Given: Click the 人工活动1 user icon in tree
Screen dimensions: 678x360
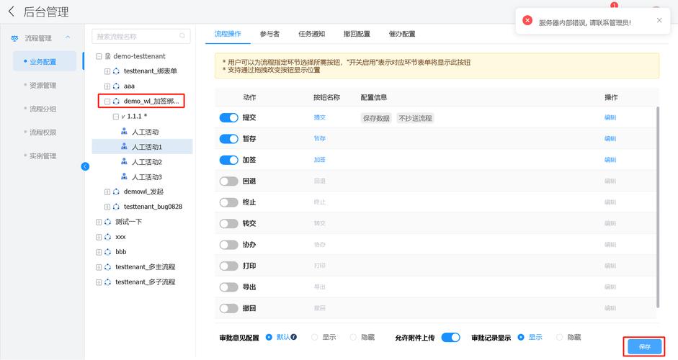Looking at the screenshot, I should [x=124, y=147].
